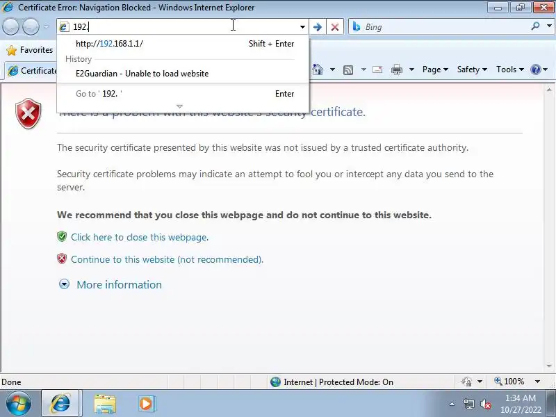Viewport: 556px width, 417px height.
Task: Open the Home dropdown arrow
Action: tap(332, 69)
